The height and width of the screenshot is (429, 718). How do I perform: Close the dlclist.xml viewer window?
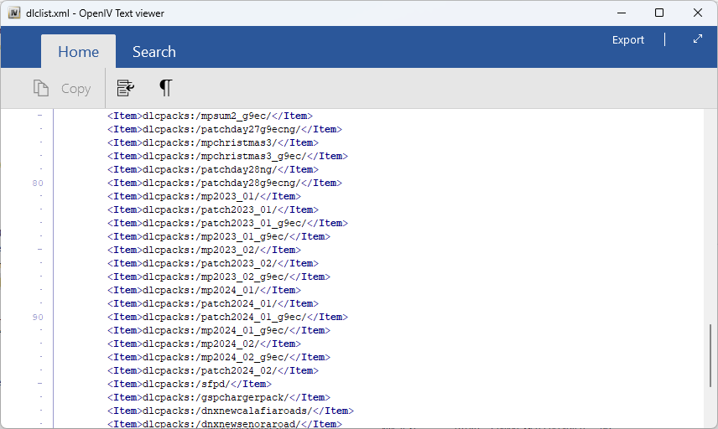[698, 13]
